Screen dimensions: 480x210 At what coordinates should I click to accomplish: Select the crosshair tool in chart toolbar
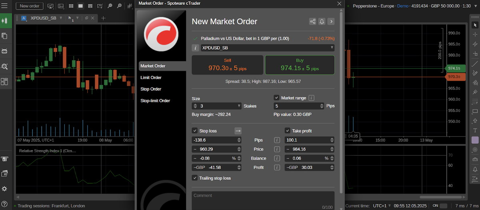(x=475, y=34)
